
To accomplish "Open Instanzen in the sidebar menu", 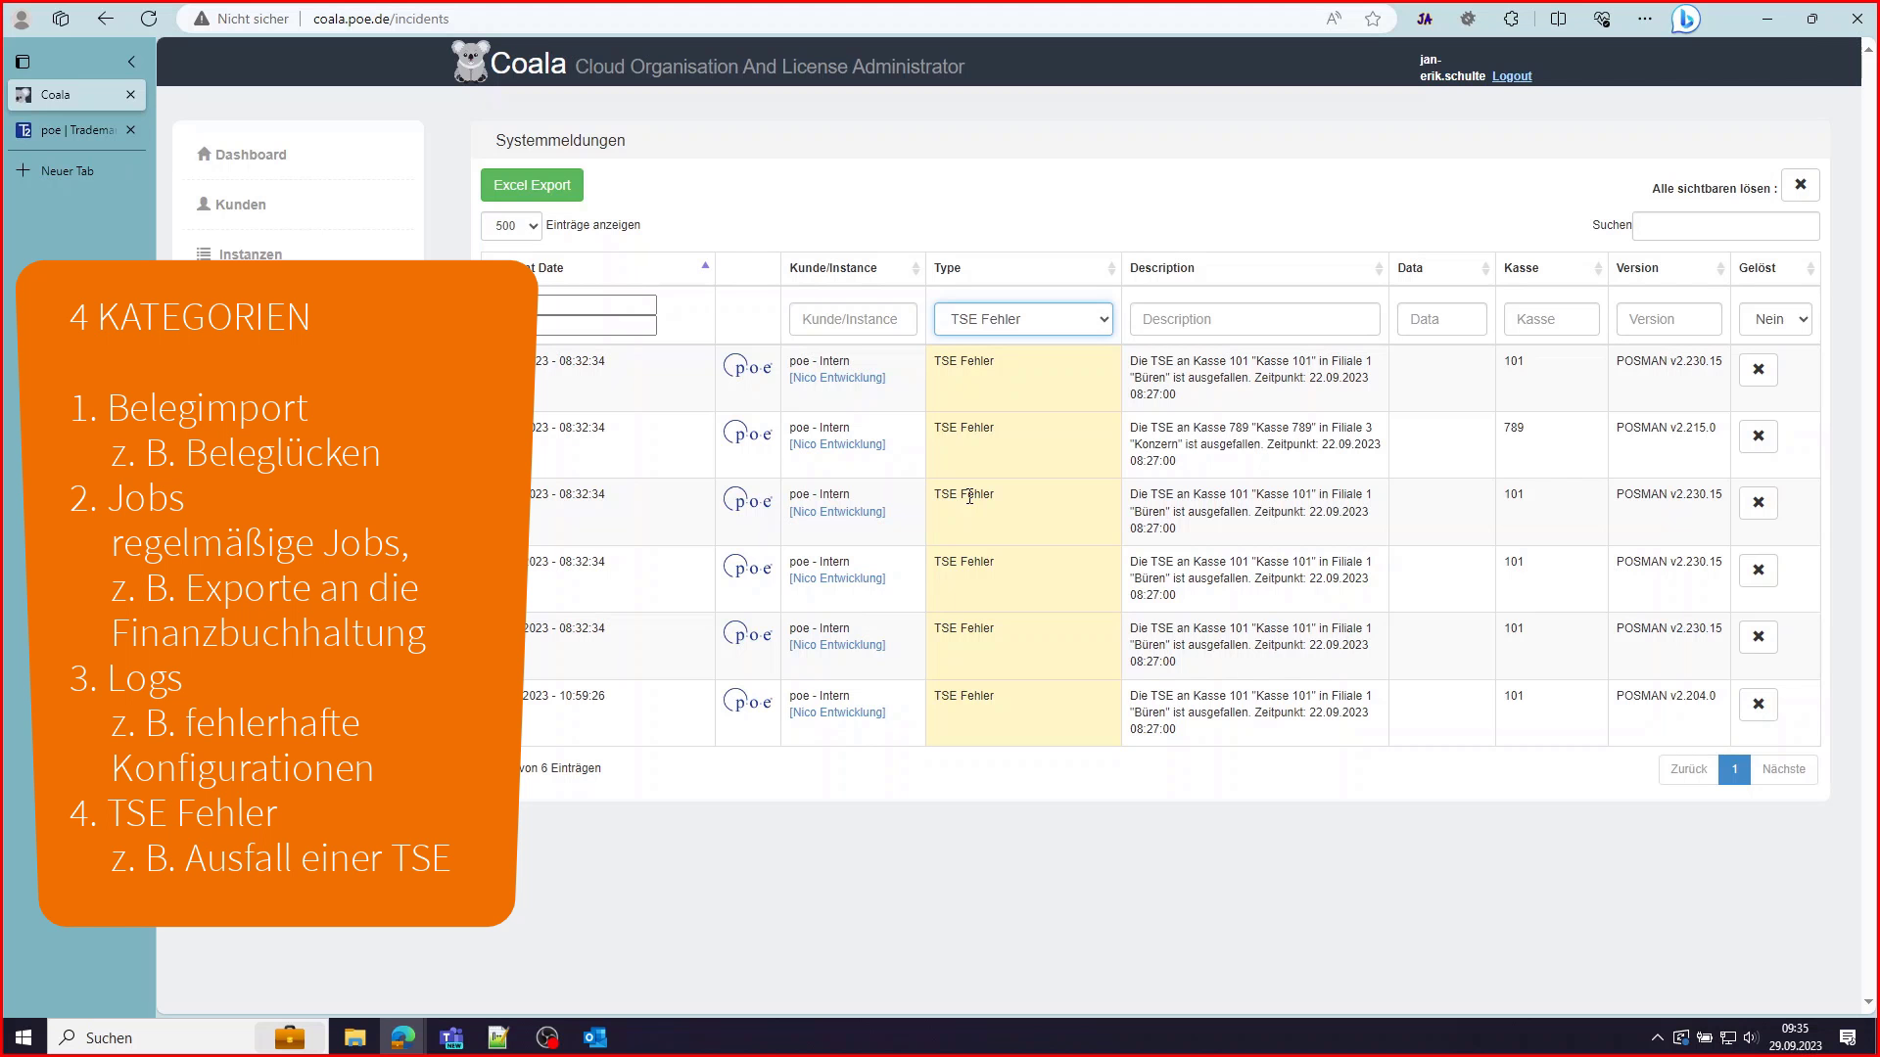I will [x=250, y=254].
